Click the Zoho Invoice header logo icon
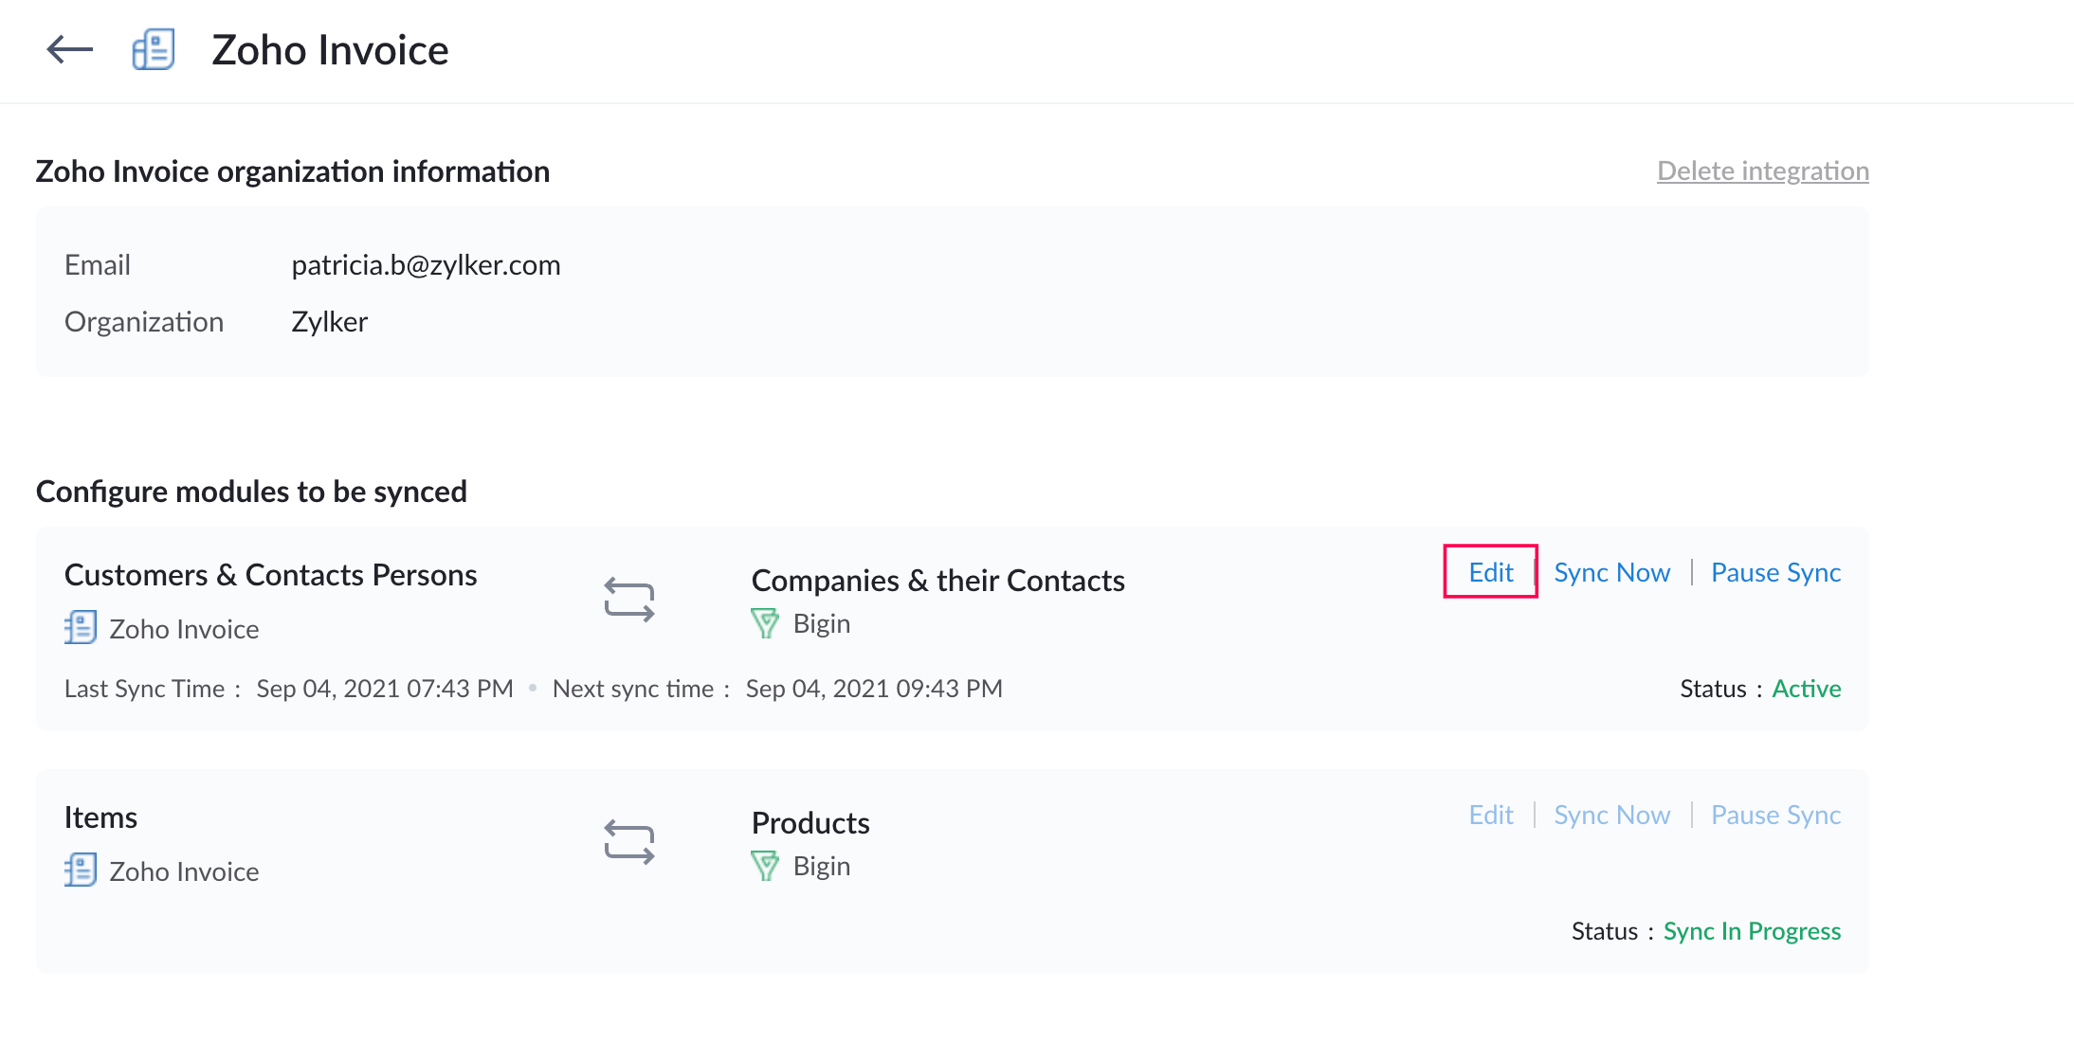Image resolution: width=2074 pixels, height=1059 pixels. click(153, 49)
